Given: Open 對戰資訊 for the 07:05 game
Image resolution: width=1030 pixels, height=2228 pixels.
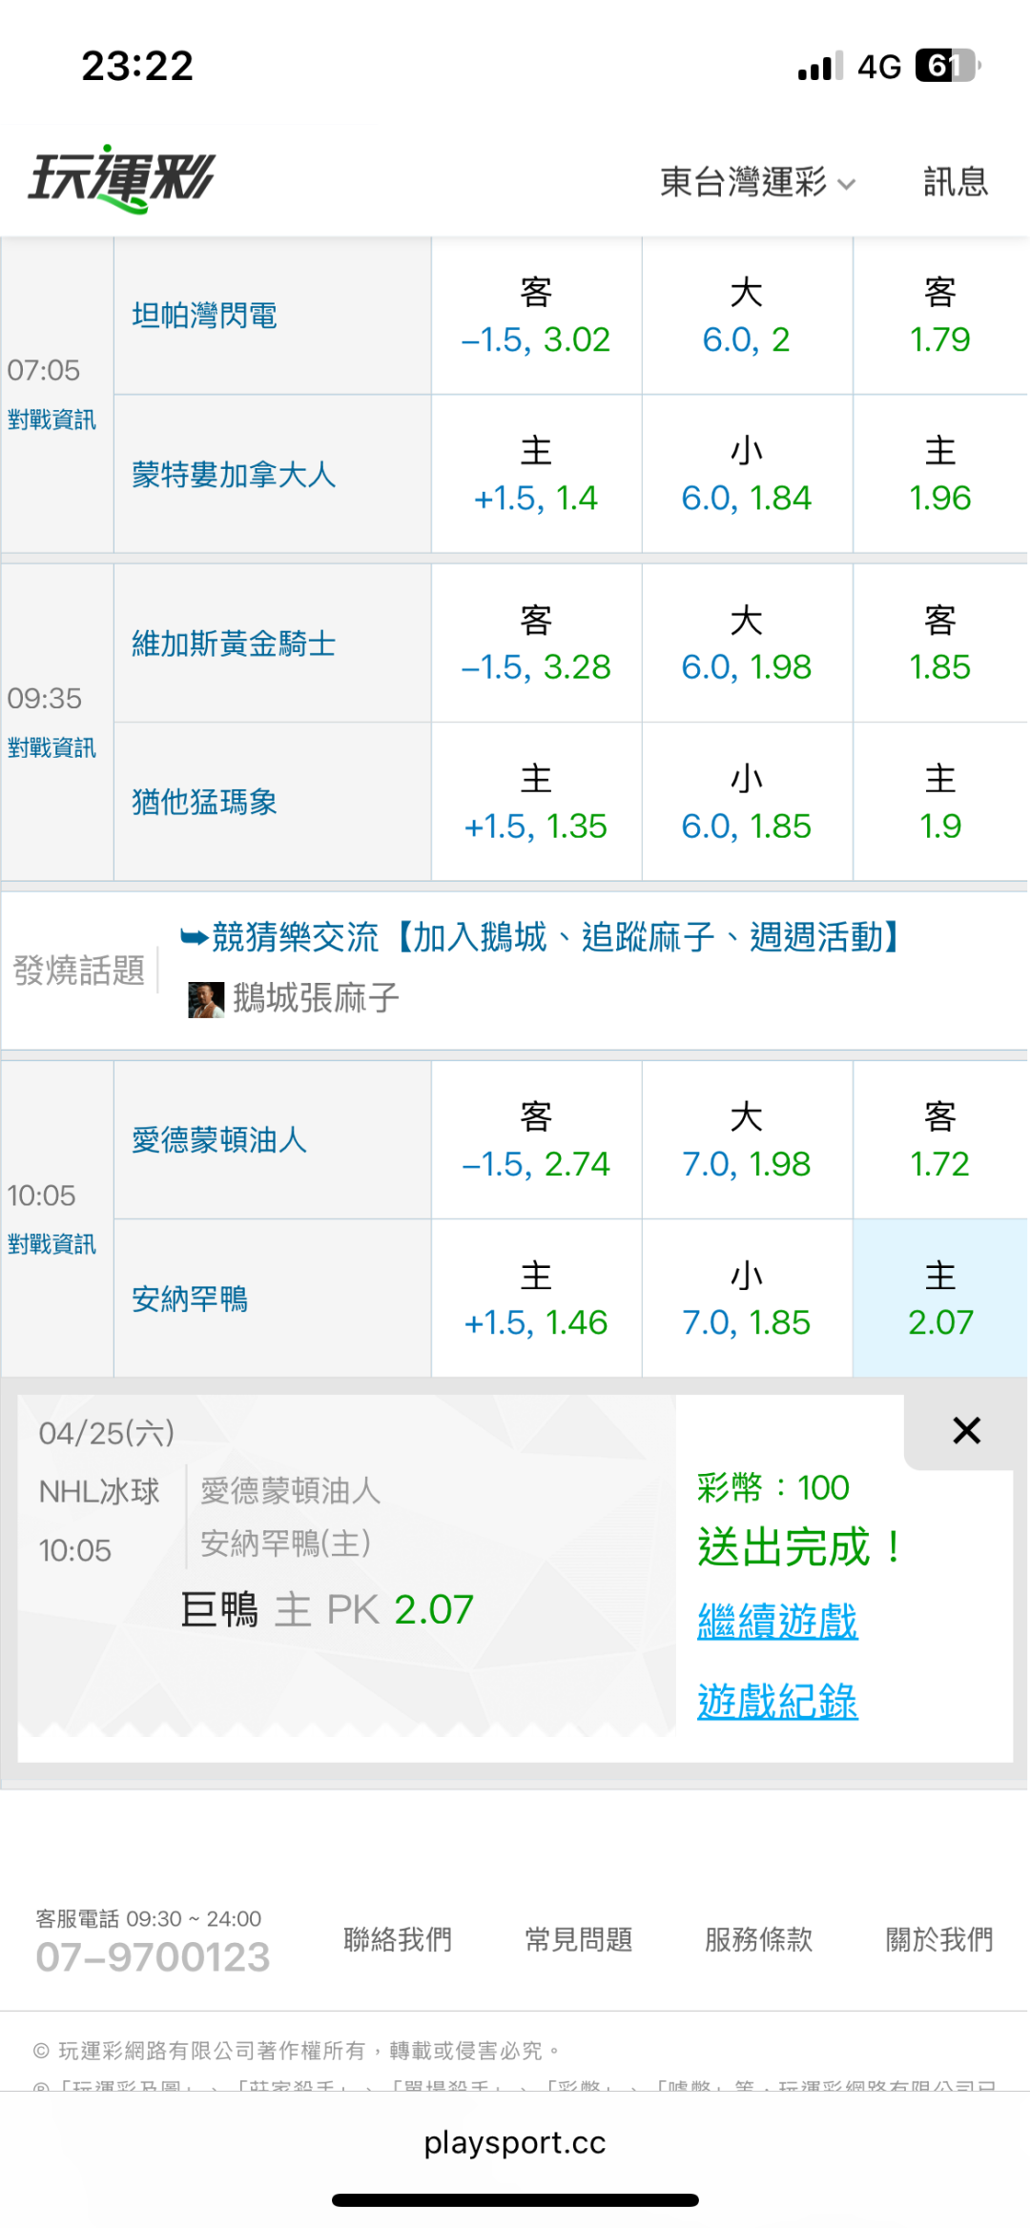Looking at the screenshot, I should tap(51, 419).
